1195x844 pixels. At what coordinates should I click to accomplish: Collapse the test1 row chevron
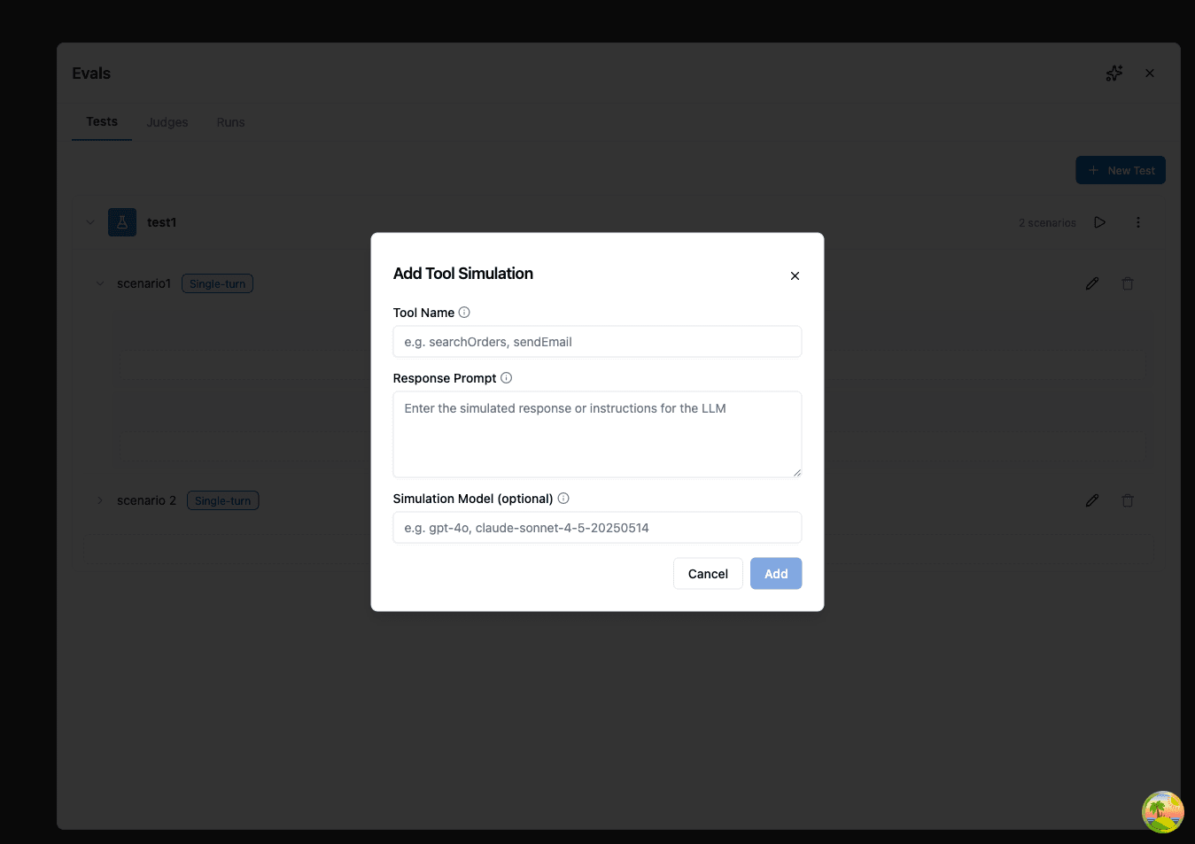[x=89, y=222]
